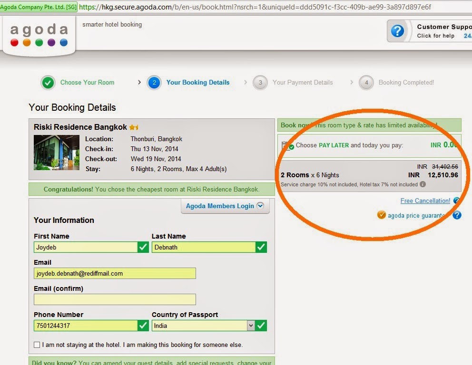Click the struck-through 31,402.56 price

[x=445, y=166]
